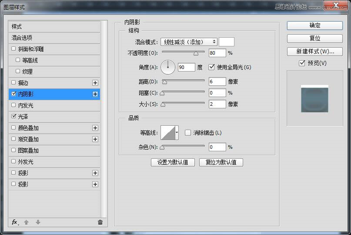Click the trash delete effect icon
Viewport: 351px width, 235px height.
(x=100, y=222)
